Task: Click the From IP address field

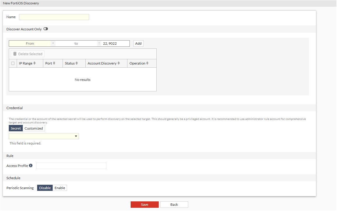Action: pyautogui.click(x=30, y=43)
